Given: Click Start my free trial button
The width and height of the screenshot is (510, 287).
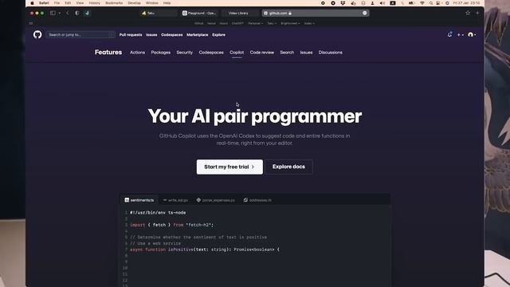Looking at the screenshot, I should click(x=229, y=167).
